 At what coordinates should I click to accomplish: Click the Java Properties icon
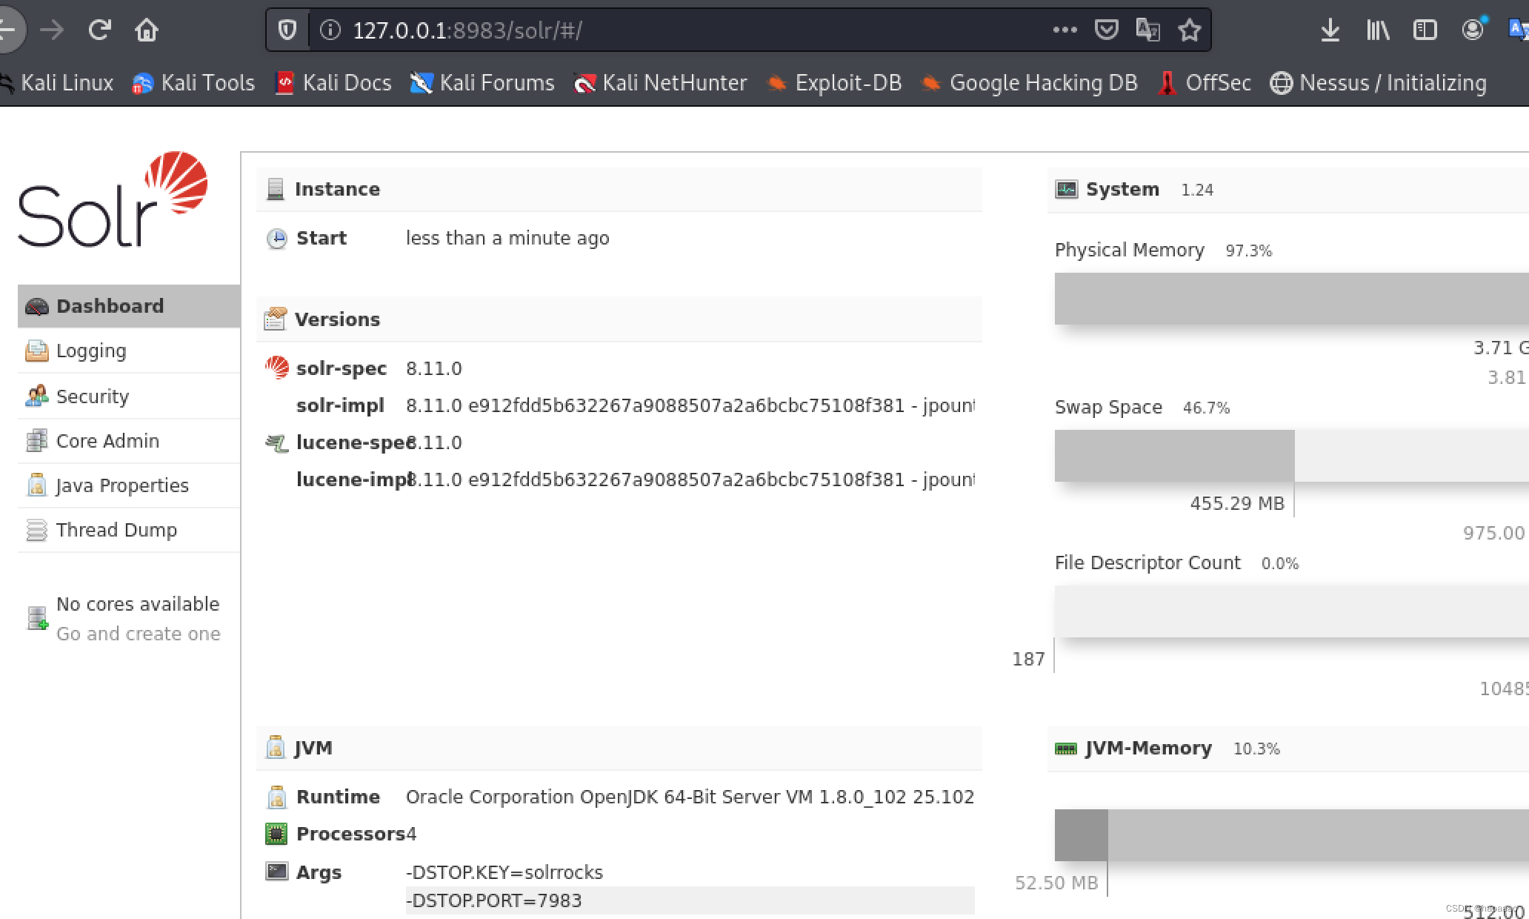(x=36, y=485)
